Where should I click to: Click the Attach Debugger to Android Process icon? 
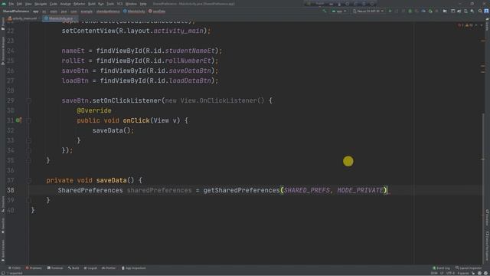(430, 11)
